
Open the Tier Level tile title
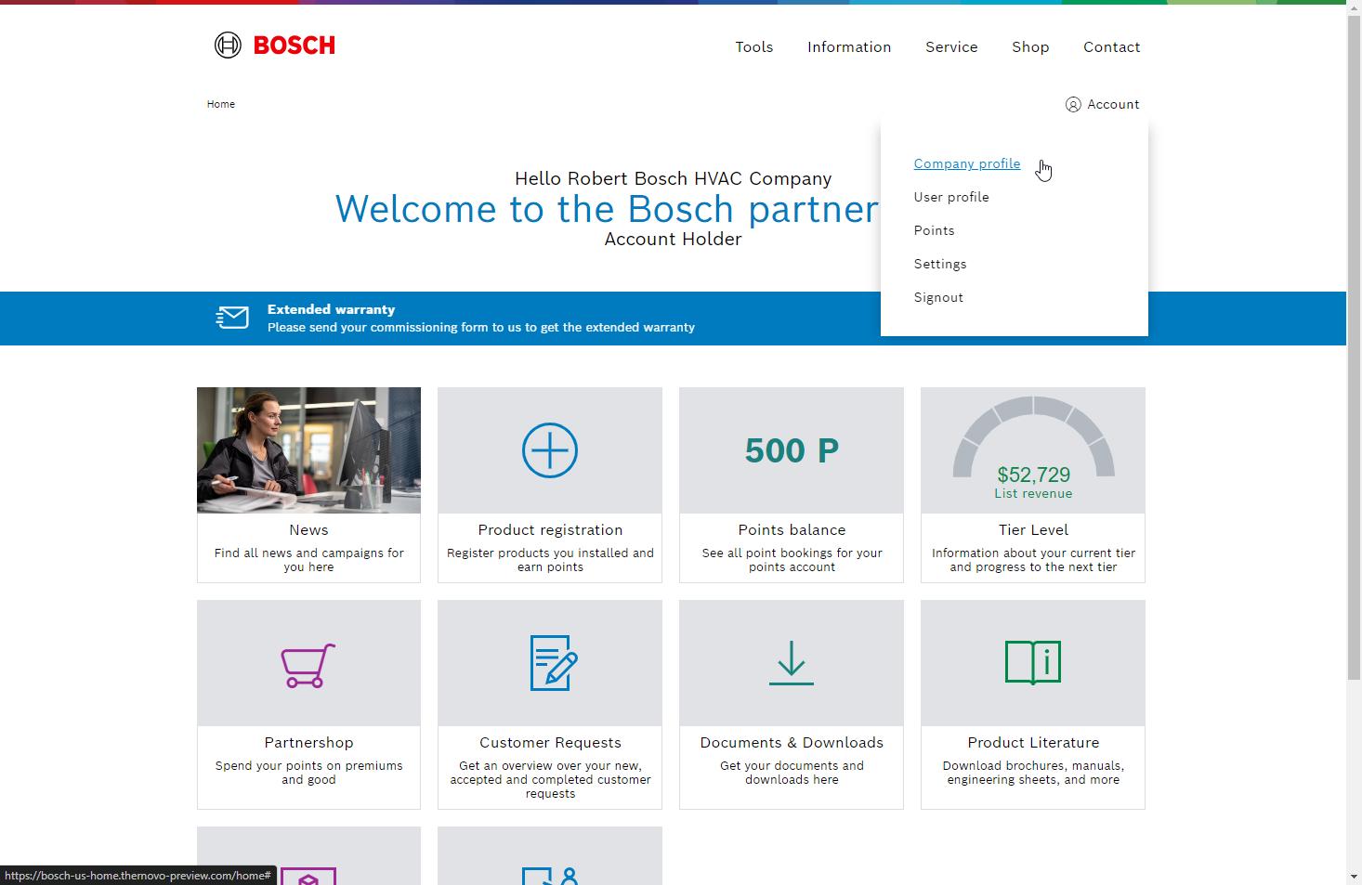point(1033,530)
